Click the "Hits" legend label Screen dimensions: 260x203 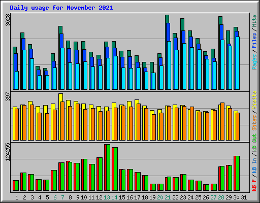(254, 21)
